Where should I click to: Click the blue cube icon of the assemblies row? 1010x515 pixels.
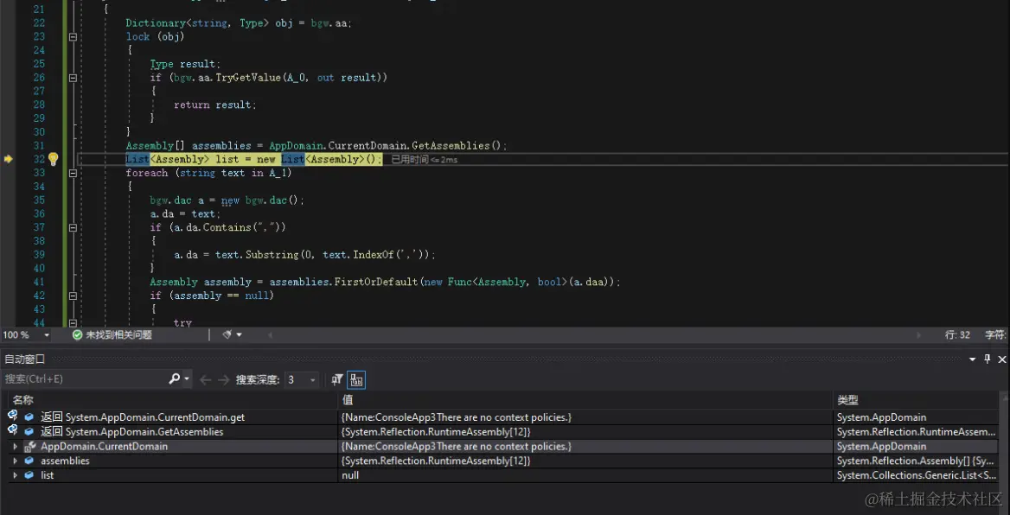click(29, 461)
